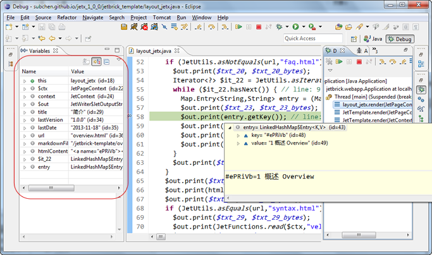Expand the 'value' entry in popup

[238, 143]
